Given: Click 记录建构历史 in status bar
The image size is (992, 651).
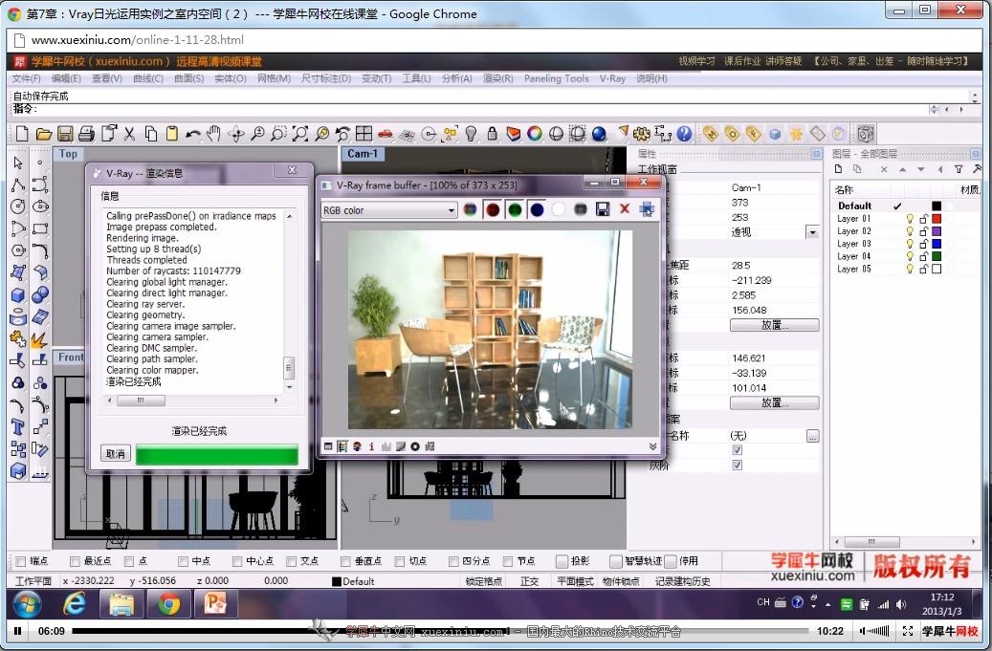Looking at the screenshot, I should [682, 581].
